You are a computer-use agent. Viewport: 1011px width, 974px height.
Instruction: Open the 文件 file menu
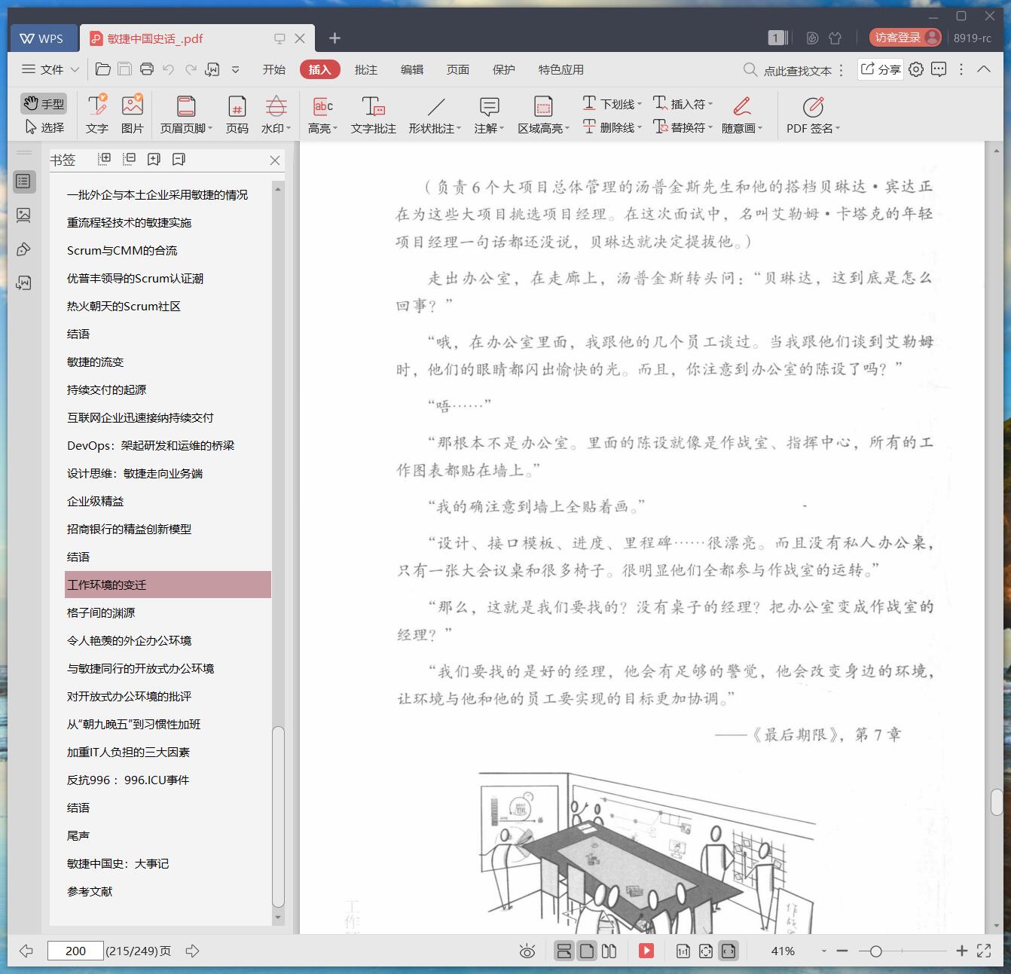[x=50, y=69]
